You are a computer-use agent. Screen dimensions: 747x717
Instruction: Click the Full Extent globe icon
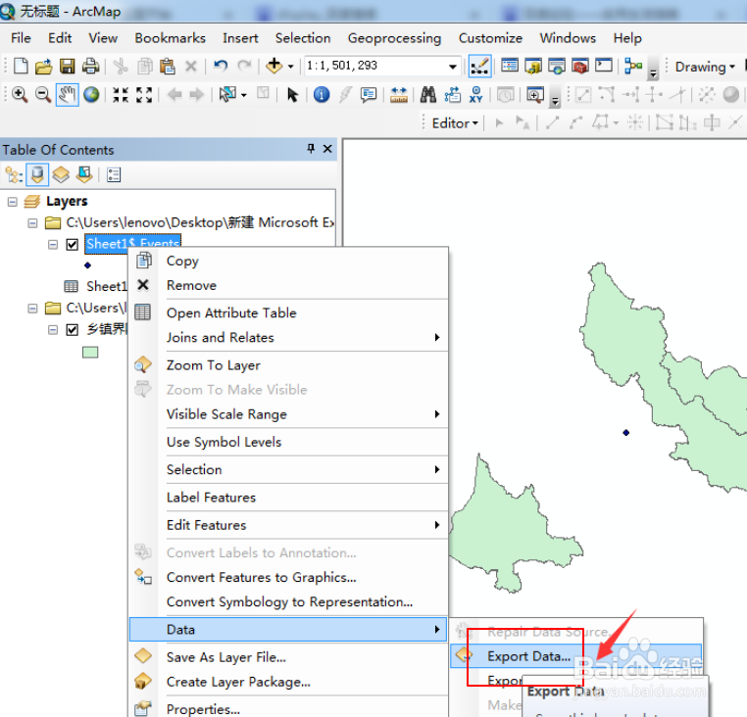[x=91, y=94]
